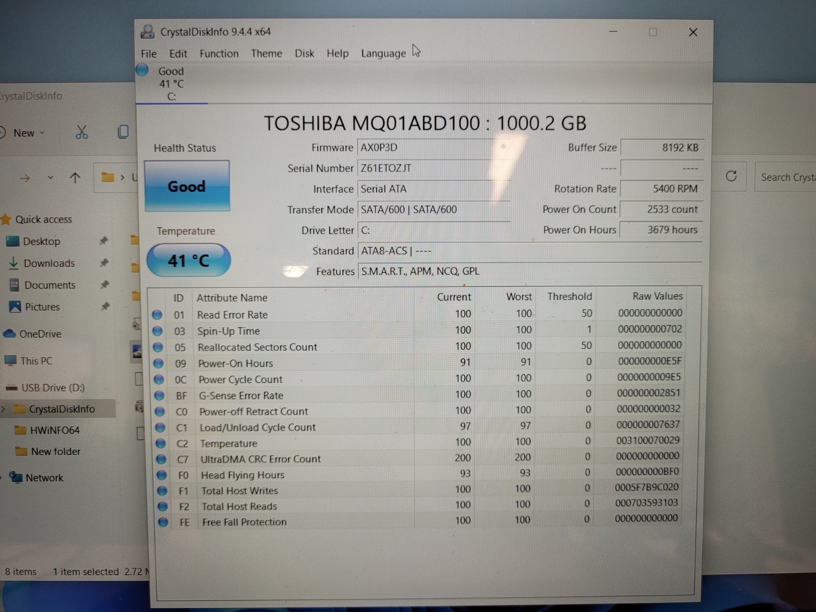Click the 41 °C temperature button
The height and width of the screenshot is (612, 816).
(x=189, y=260)
